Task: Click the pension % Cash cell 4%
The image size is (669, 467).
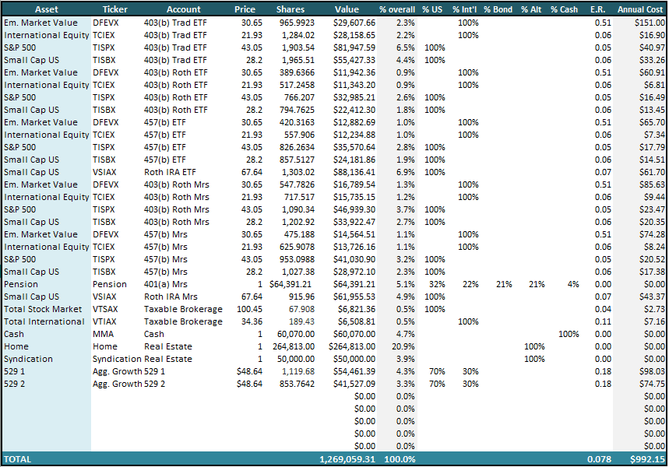Action: 573,284
